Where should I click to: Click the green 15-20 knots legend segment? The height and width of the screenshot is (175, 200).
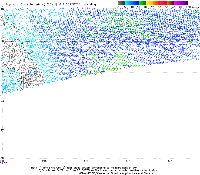point(142,3)
